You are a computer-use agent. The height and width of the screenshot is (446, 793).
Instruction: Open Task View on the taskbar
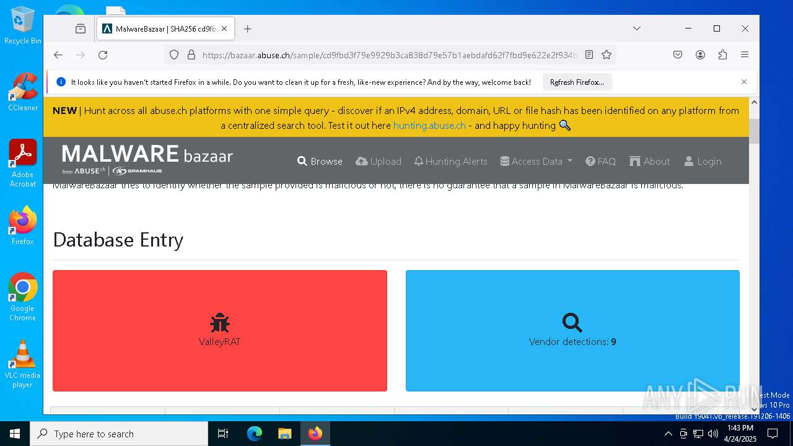click(223, 434)
